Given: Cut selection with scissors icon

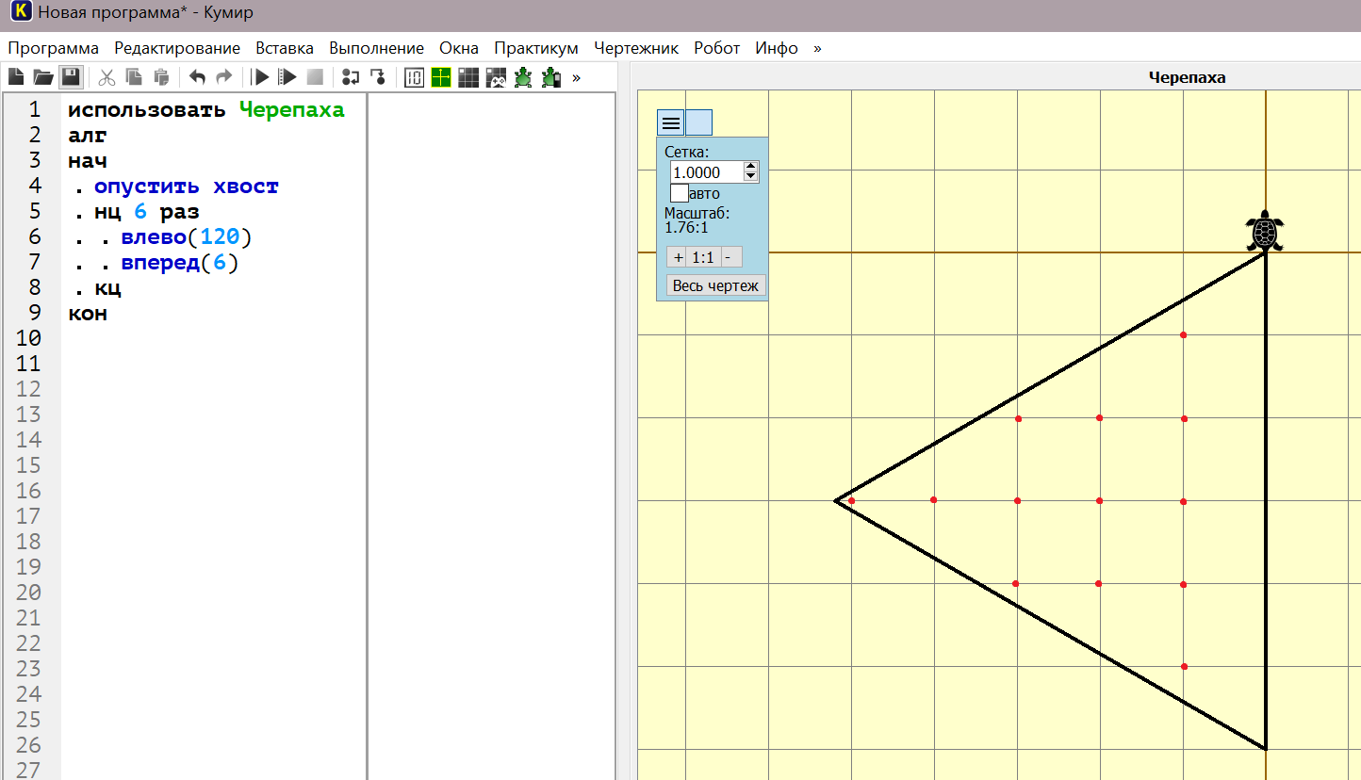Looking at the screenshot, I should click(x=107, y=77).
